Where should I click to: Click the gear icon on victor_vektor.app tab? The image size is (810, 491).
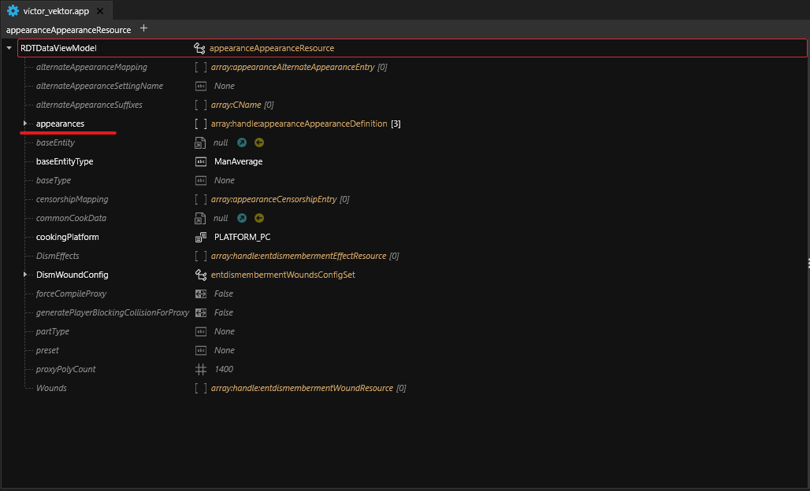pyautogui.click(x=13, y=11)
